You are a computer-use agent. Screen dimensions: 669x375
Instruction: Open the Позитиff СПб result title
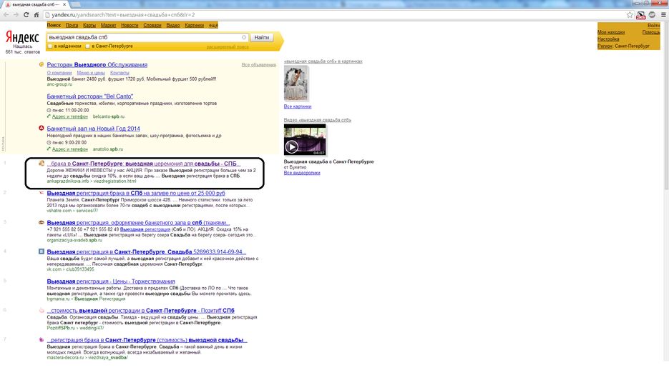point(141,311)
